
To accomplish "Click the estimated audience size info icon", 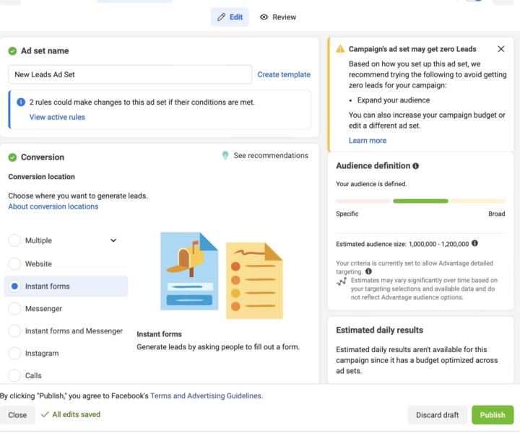I will [474, 243].
